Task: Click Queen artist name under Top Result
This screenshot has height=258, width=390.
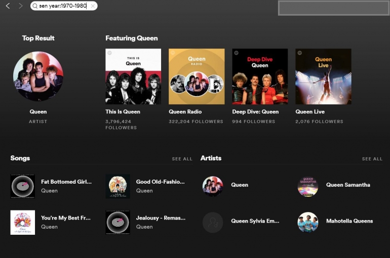Action: click(38, 112)
